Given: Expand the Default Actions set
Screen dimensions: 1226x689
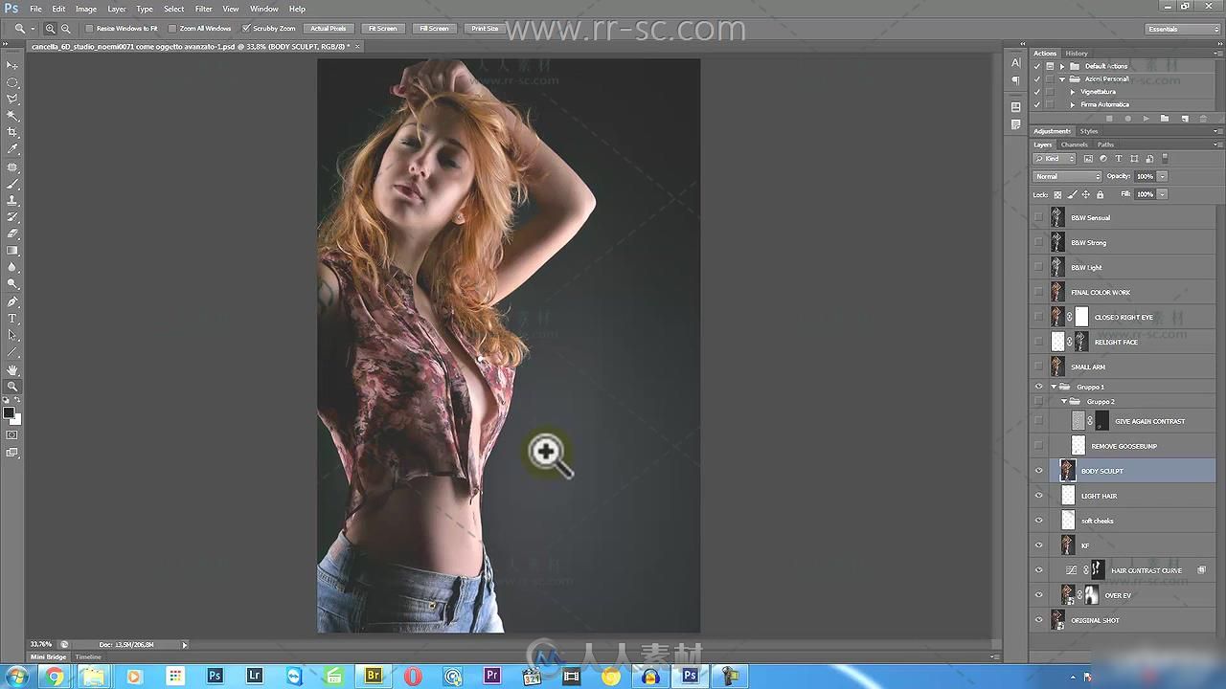Looking at the screenshot, I should click(x=1062, y=66).
